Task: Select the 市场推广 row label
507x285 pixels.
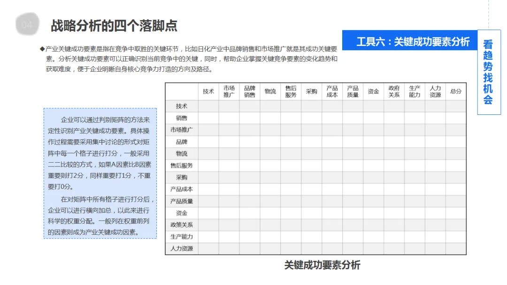Action: click(x=182, y=130)
